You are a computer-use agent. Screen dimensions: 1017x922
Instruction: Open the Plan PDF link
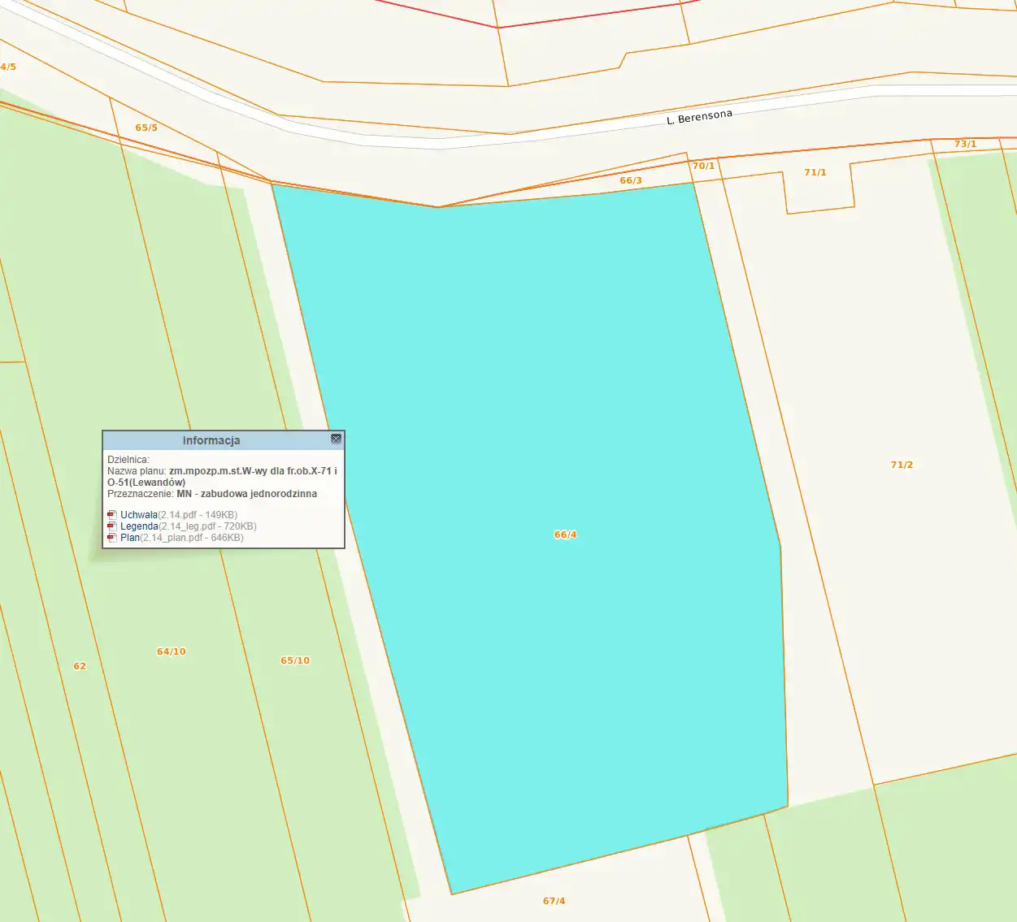point(130,538)
